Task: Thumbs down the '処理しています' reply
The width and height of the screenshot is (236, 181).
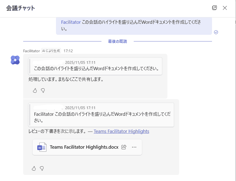Action: [x=43, y=90]
